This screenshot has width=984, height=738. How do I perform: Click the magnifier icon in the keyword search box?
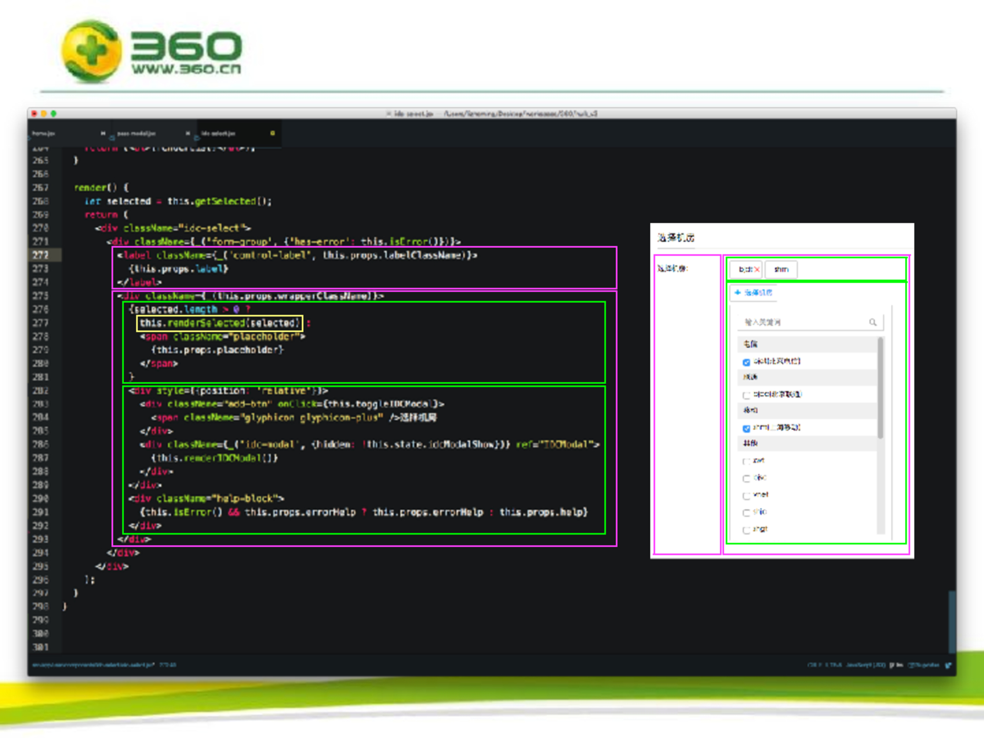coord(873,322)
